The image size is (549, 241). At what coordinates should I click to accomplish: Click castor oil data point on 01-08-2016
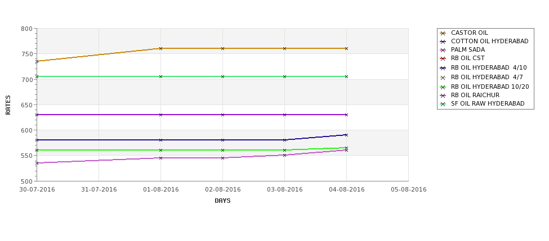click(x=160, y=48)
